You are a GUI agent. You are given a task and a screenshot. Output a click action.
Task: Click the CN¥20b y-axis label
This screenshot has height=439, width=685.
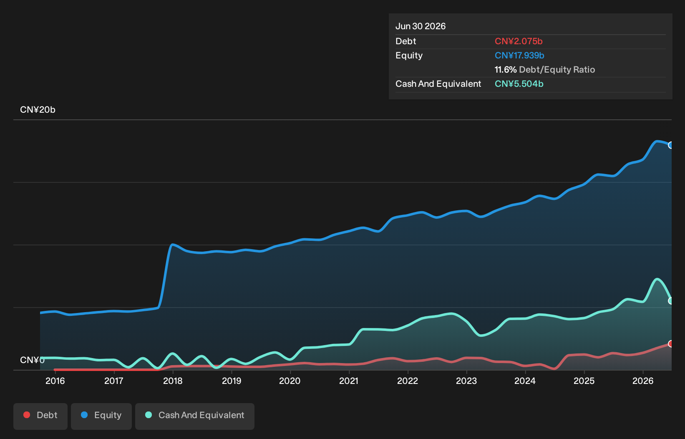click(x=38, y=110)
